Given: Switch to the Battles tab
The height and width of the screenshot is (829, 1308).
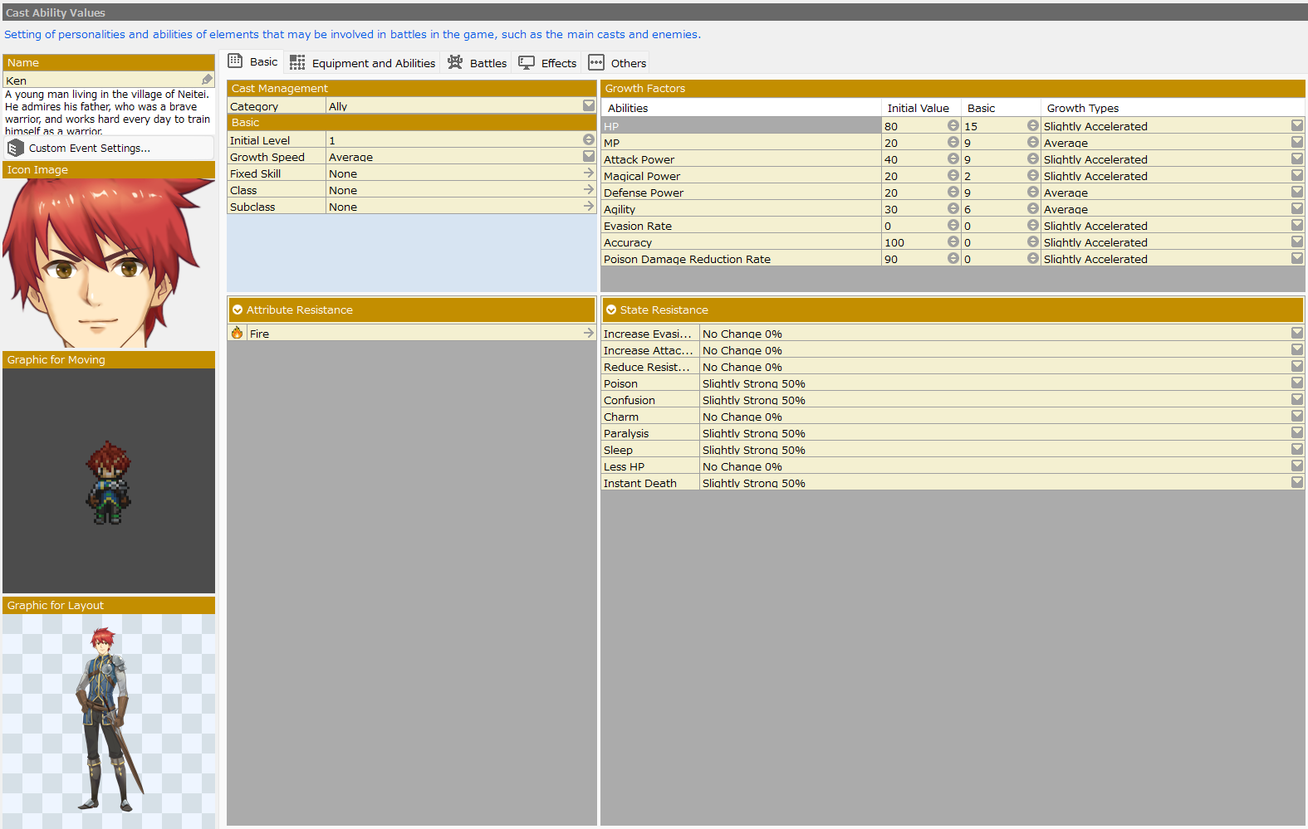Looking at the screenshot, I should click(477, 63).
